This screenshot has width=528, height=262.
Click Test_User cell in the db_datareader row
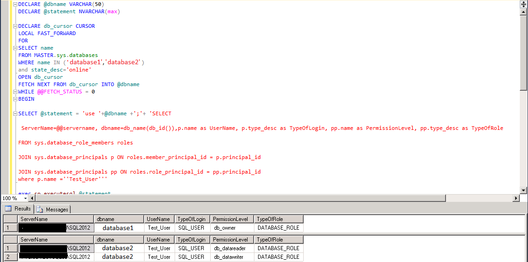[159, 248]
